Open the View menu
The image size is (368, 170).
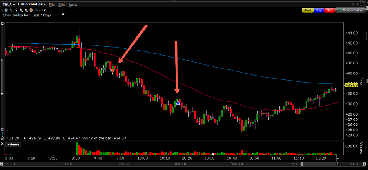tap(73, 5)
